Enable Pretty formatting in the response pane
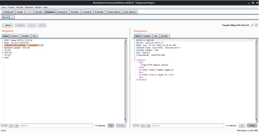Viewport: 259px width, 133px height. (x=251, y=125)
